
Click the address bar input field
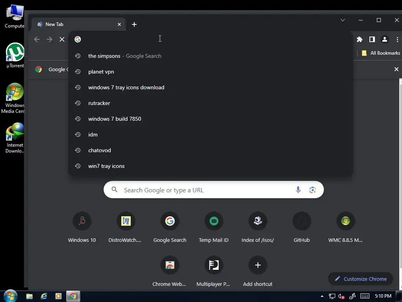(x=211, y=39)
